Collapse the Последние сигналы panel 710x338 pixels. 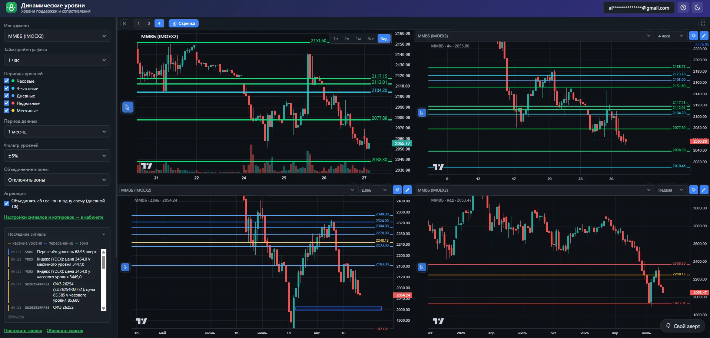(104, 234)
